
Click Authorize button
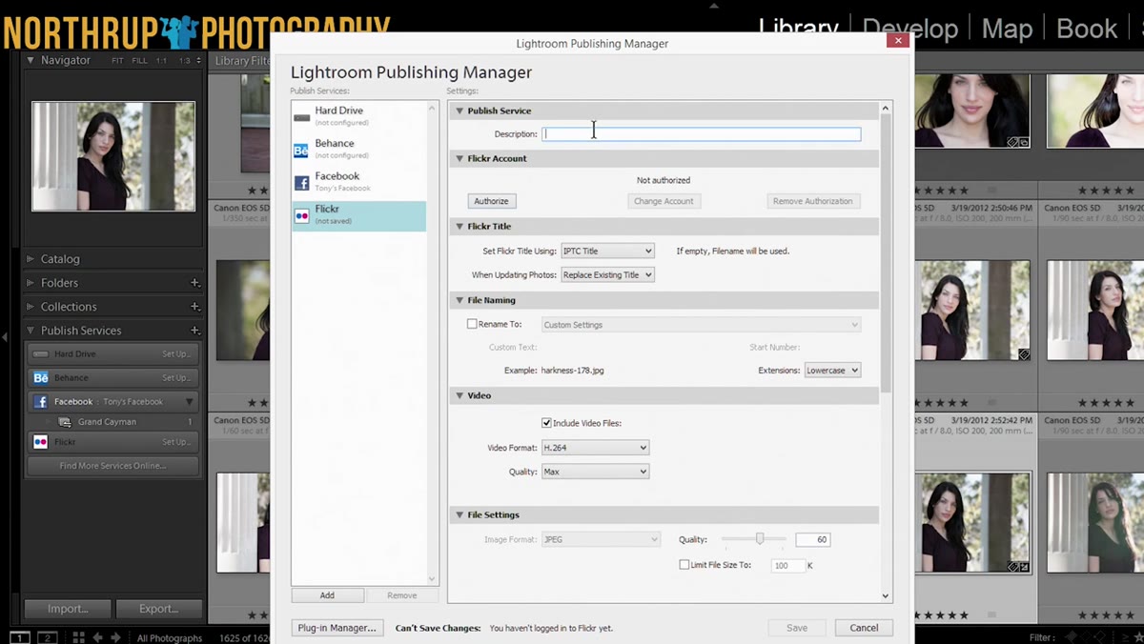coord(491,201)
